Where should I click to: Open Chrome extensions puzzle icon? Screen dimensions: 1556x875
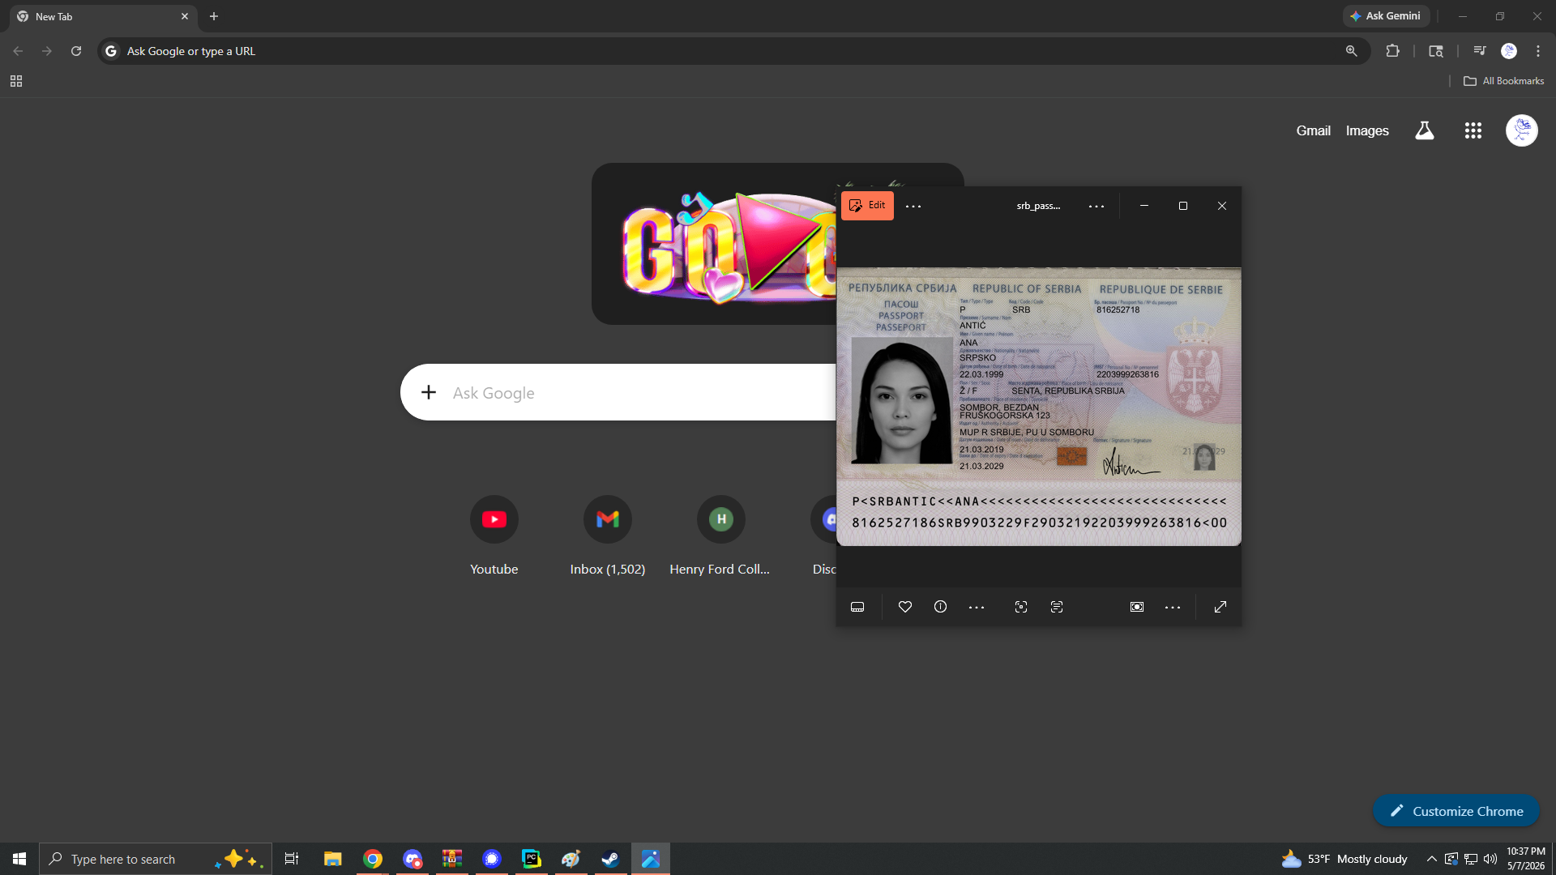(1393, 51)
